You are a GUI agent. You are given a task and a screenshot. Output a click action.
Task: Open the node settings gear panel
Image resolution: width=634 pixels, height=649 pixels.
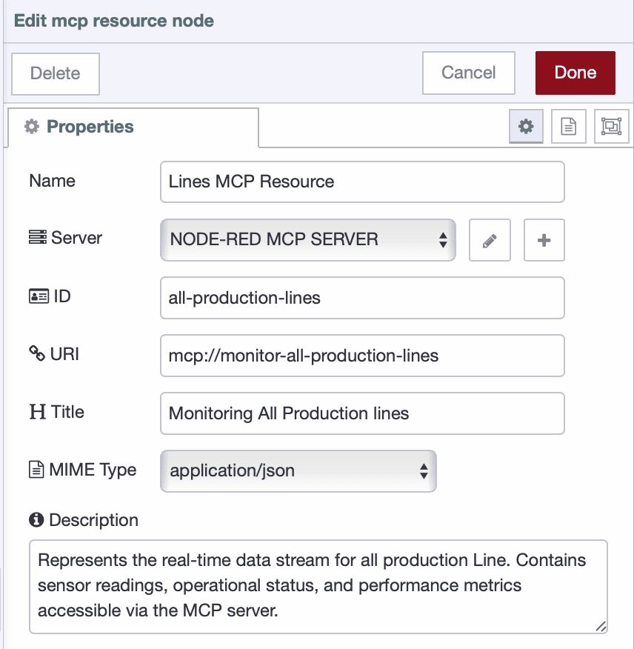525,126
